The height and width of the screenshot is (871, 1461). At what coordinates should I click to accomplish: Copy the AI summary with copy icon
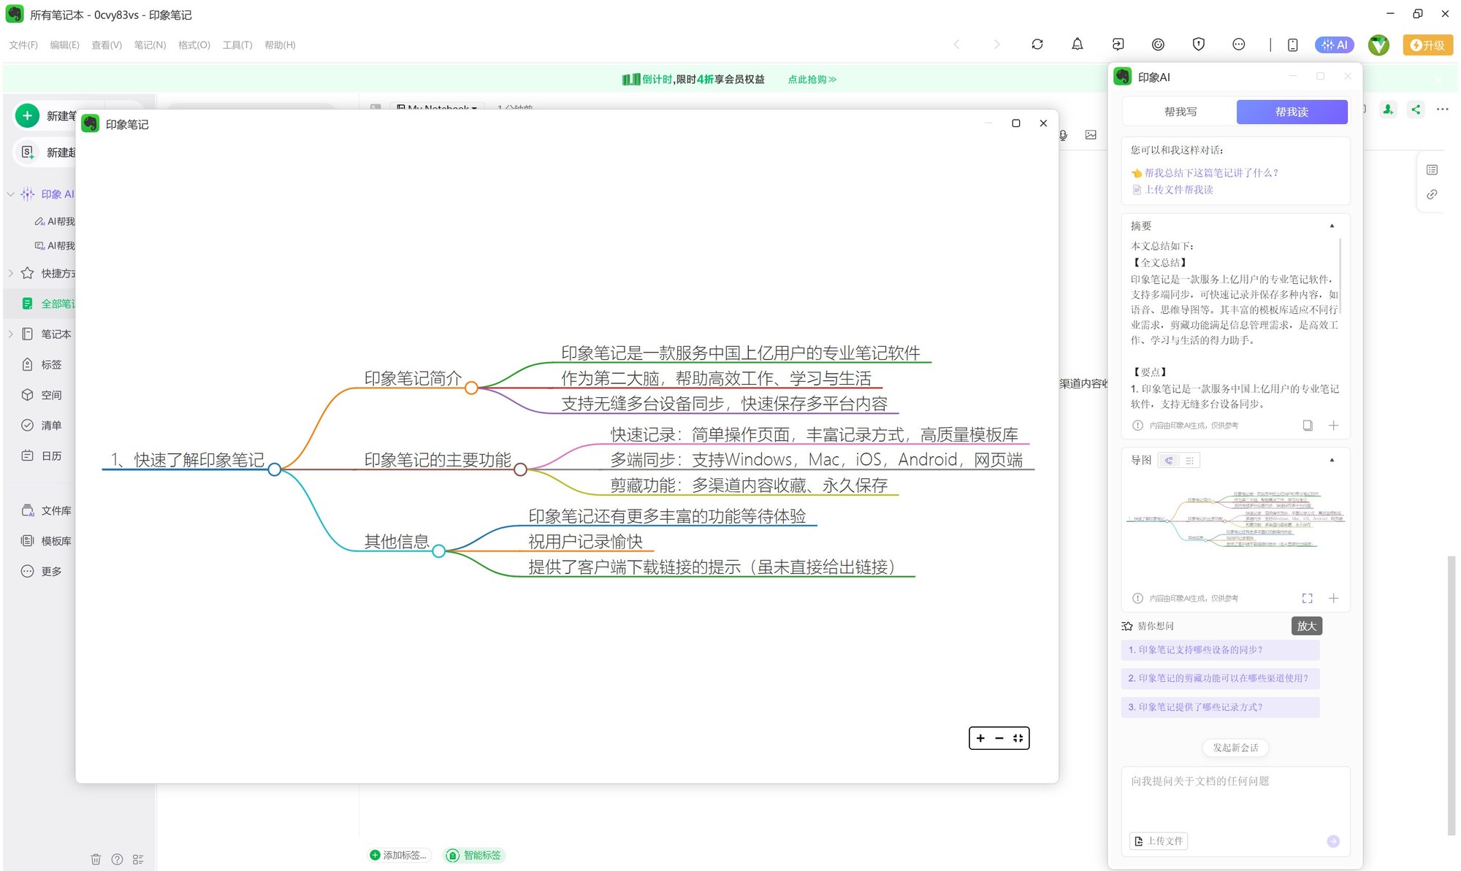(1308, 426)
